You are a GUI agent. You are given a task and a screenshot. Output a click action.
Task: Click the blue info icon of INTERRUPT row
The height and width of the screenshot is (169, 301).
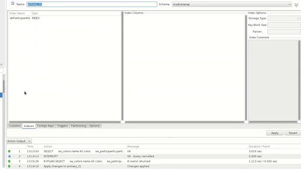coord(9,156)
